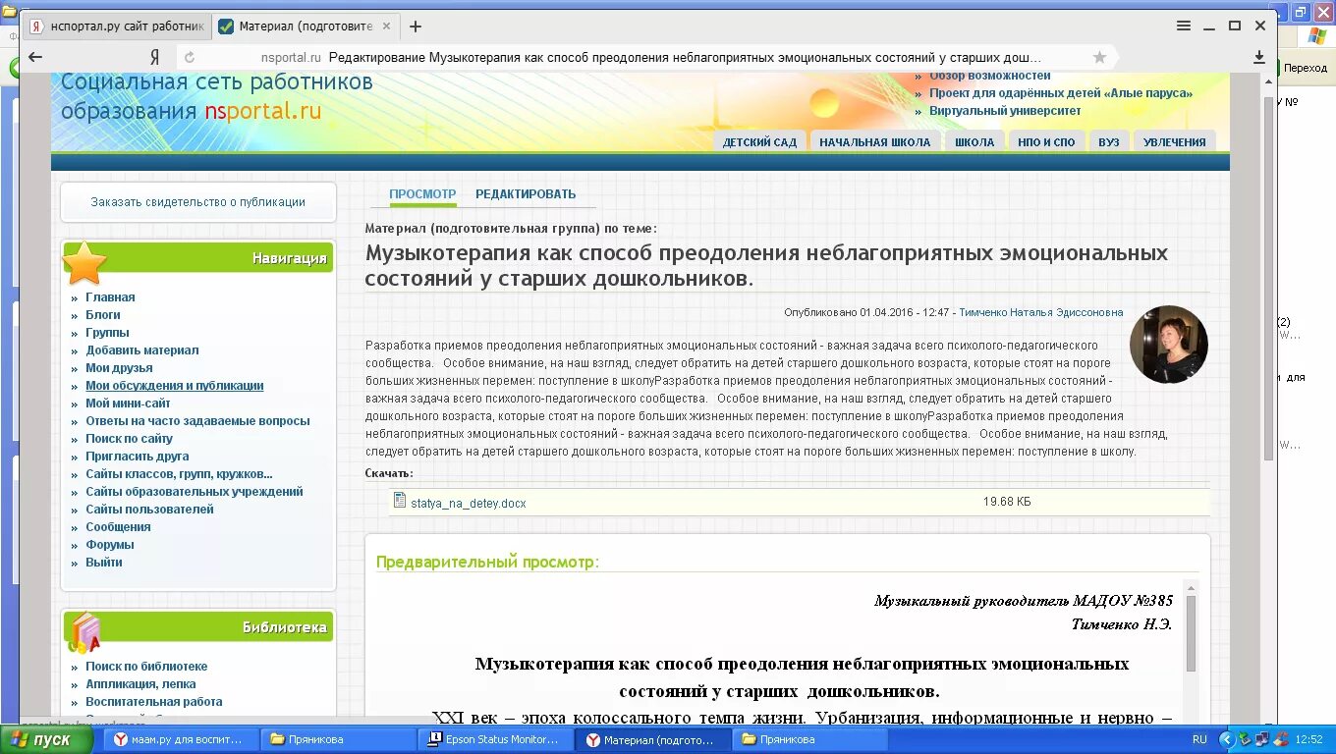Open taskbar 'Epson Status Monitor...' window
The width and height of the screenshot is (1336, 754).
coord(495,739)
